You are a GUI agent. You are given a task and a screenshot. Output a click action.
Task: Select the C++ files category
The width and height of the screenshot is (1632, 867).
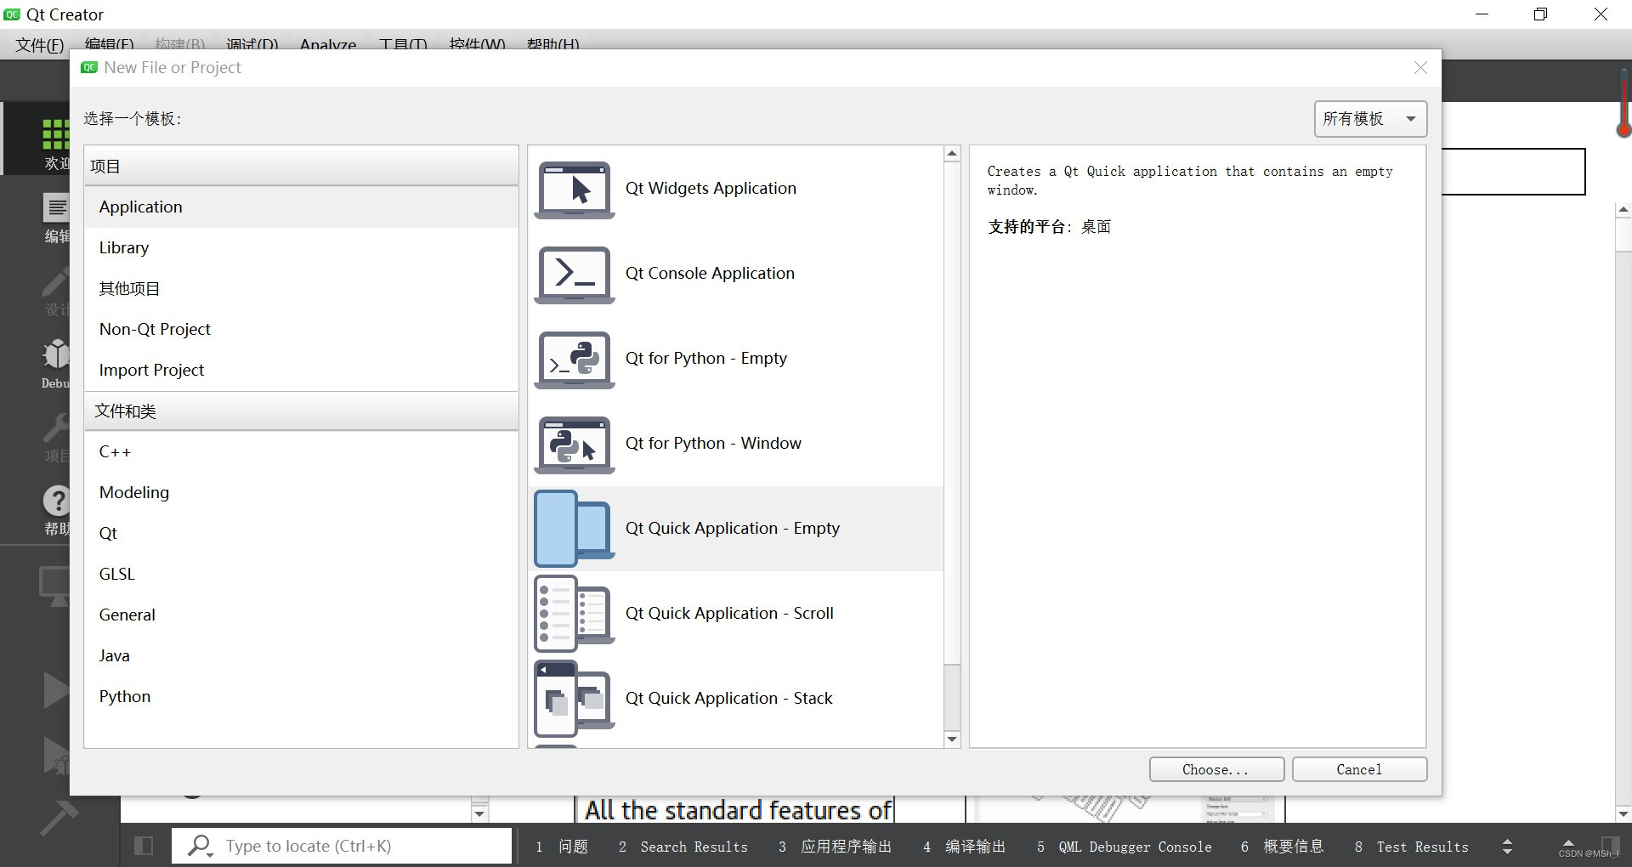(x=302, y=451)
